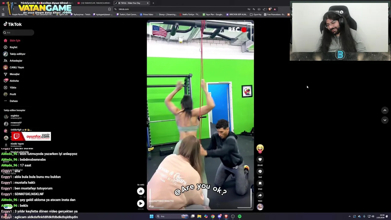Go to the Keşfet page
Viewport: 391px width, 220px height.
pyautogui.click(x=10, y=47)
